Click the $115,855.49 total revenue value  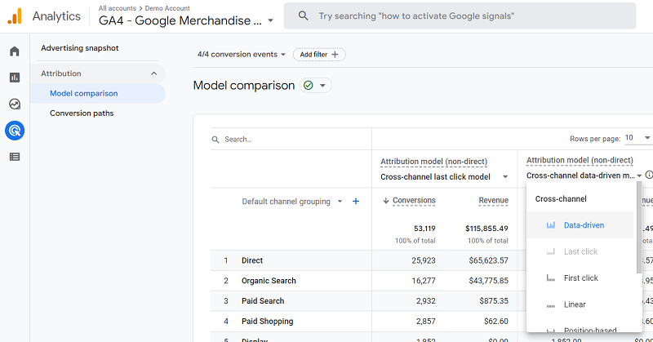(486, 229)
